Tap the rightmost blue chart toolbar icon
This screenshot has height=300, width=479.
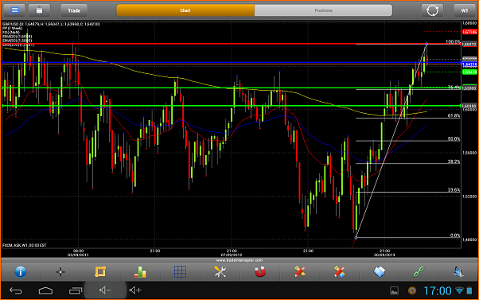(x=458, y=271)
